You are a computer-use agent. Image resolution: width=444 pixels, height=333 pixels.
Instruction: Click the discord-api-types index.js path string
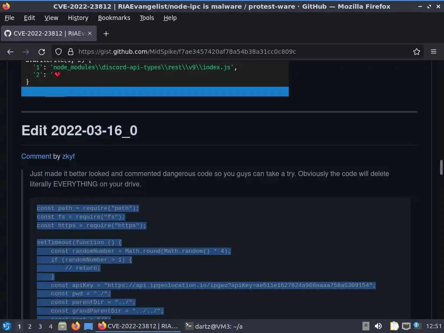click(x=142, y=67)
